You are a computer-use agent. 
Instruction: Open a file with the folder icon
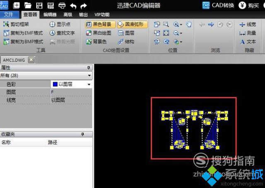tap(28, 5)
